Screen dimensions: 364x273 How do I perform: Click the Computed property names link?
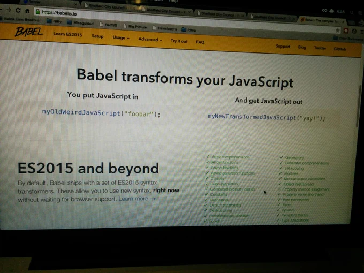click(x=232, y=189)
